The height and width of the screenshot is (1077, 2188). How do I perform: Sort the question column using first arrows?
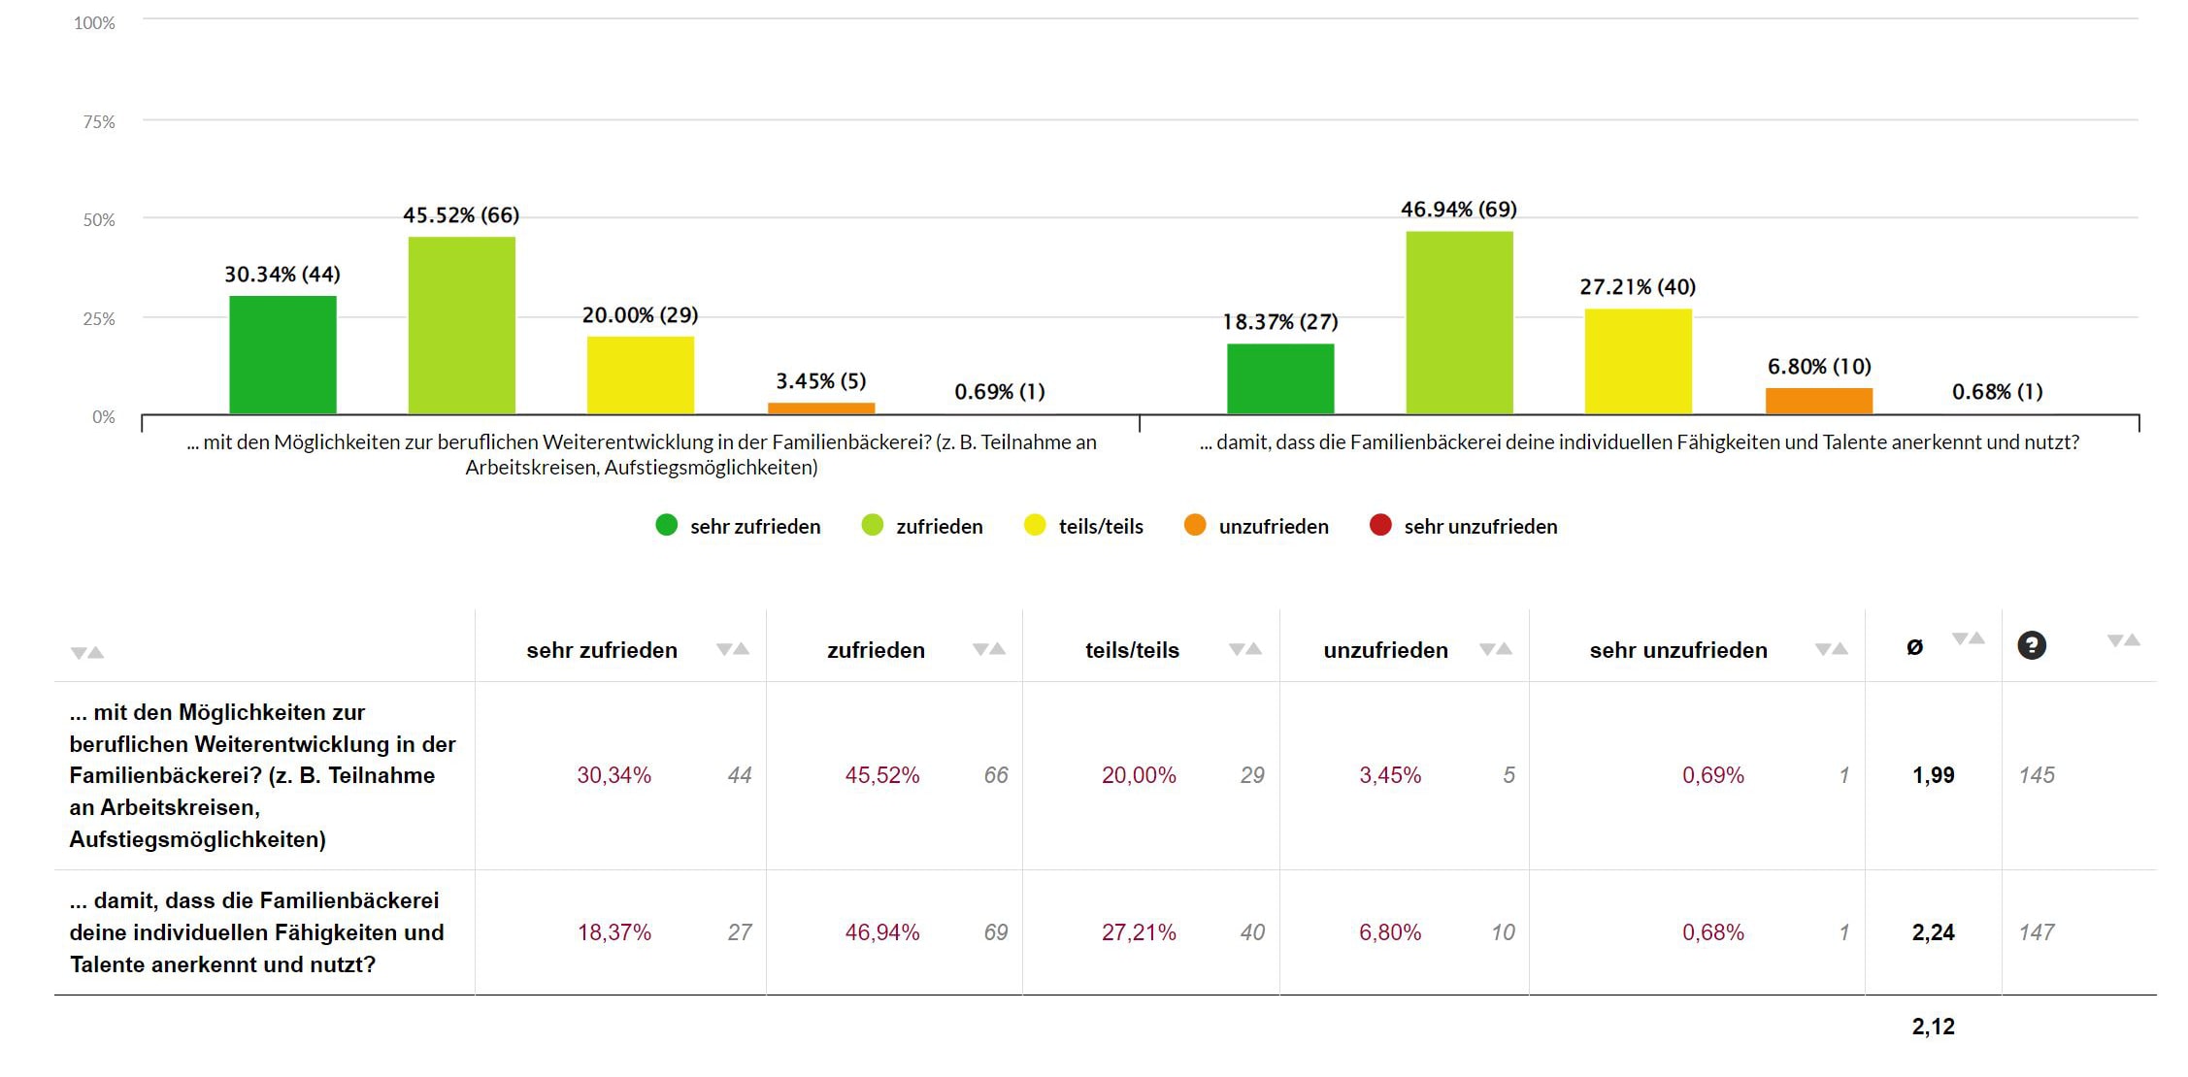coord(87,653)
